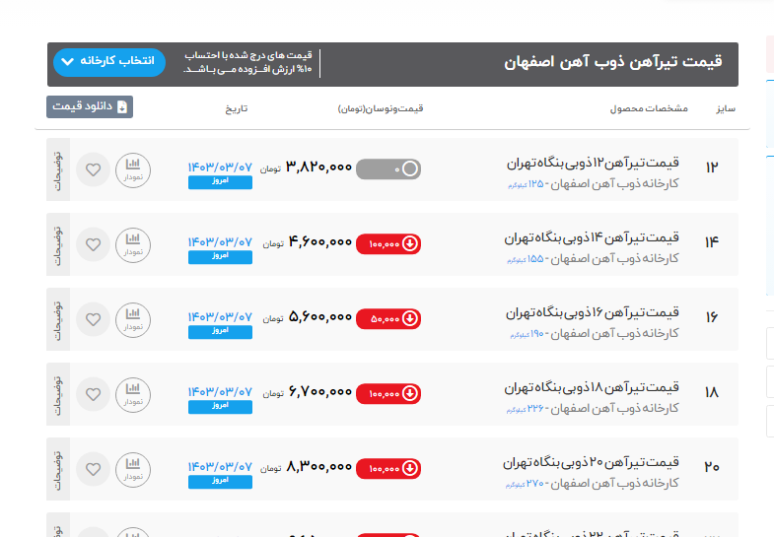Expand توضیحات panel for size 12 row
The width and height of the screenshot is (774, 537).
[x=57, y=171]
